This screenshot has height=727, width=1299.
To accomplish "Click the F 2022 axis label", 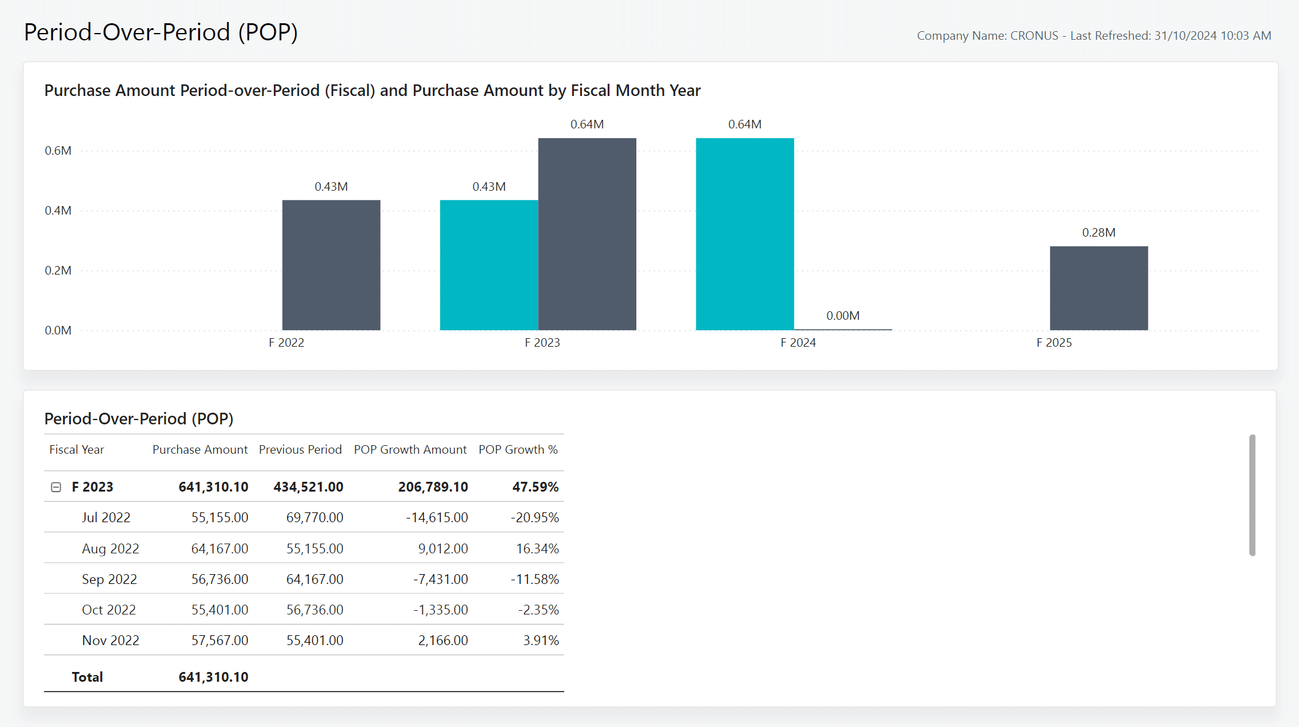I will 287,343.
